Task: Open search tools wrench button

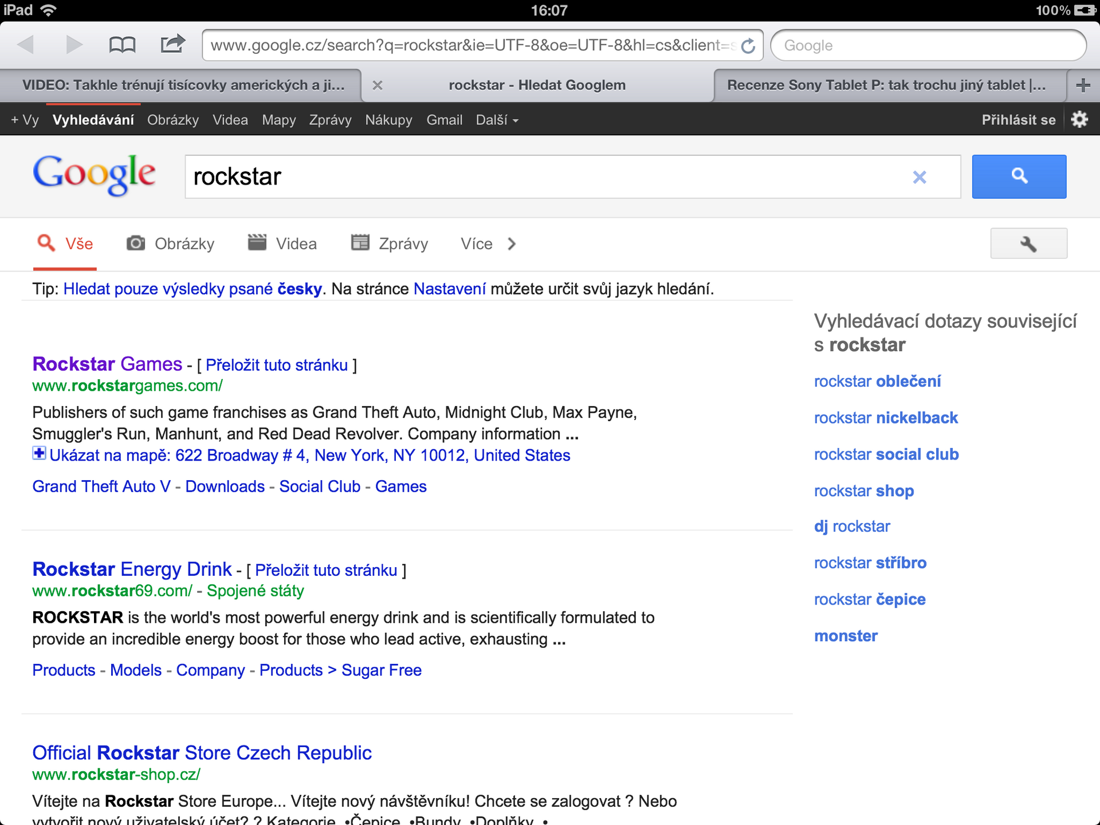Action: (1028, 244)
